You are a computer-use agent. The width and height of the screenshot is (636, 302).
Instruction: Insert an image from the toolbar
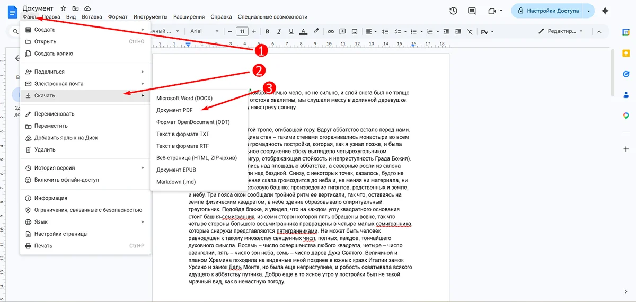[354, 31]
